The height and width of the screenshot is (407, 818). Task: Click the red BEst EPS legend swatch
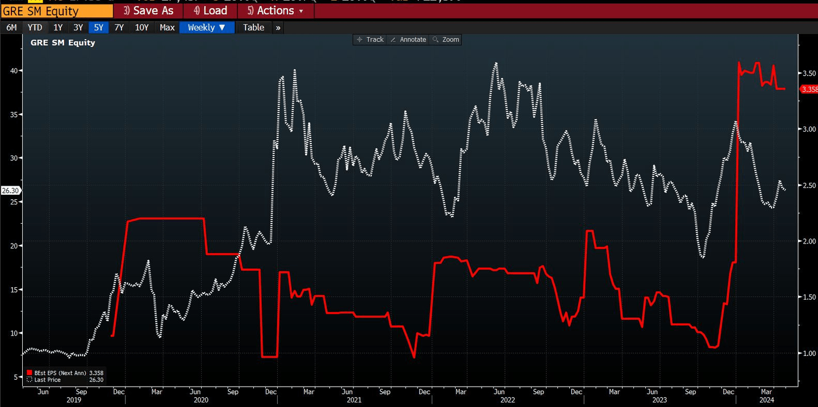(x=30, y=374)
